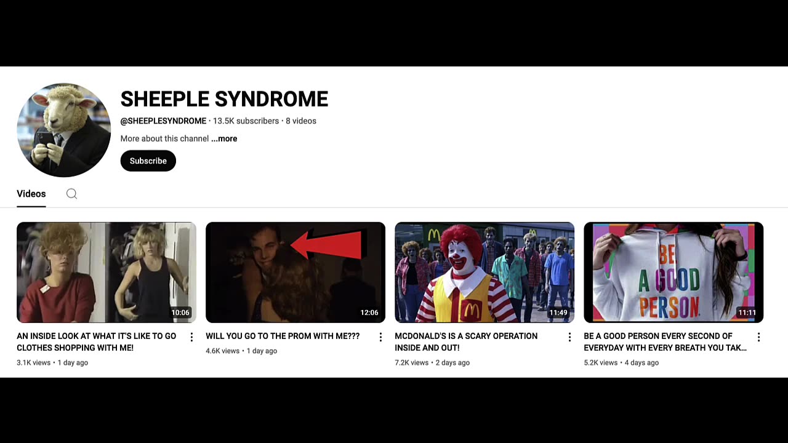The width and height of the screenshot is (788, 443).
Task: Click the @SHEEPLESYNDROME channel handle
Action: tap(163, 121)
